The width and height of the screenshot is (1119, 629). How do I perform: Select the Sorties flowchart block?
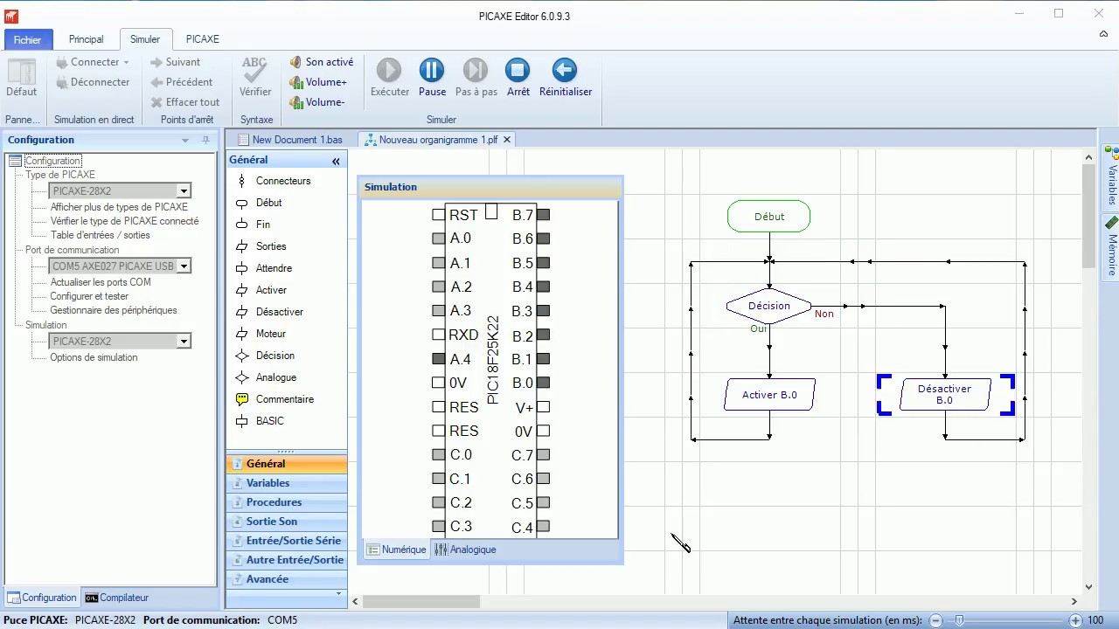[x=261, y=246]
